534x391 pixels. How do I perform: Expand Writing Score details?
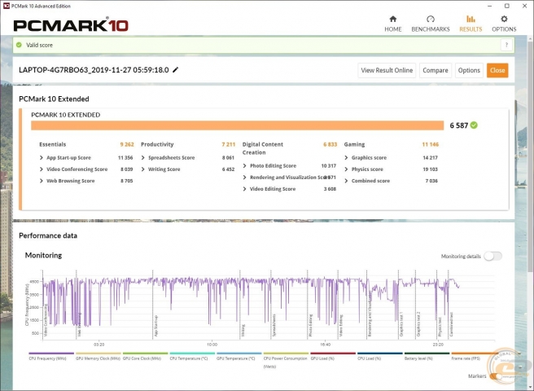pos(143,169)
